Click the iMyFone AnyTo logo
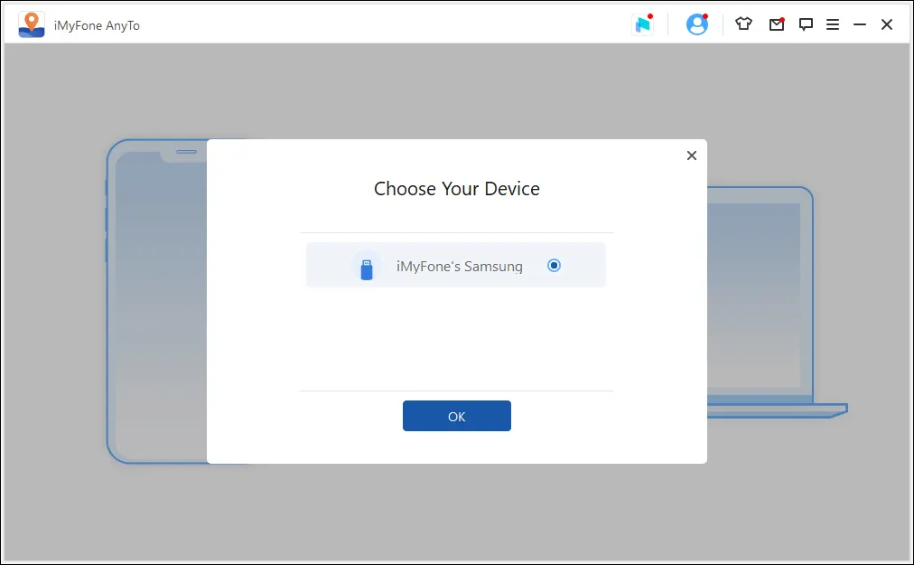This screenshot has height=565, width=914. coord(33,24)
